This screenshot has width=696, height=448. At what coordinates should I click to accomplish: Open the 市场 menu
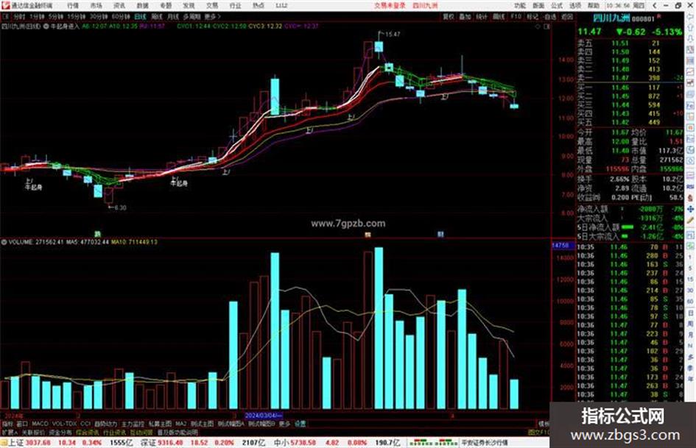coord(96,6)
